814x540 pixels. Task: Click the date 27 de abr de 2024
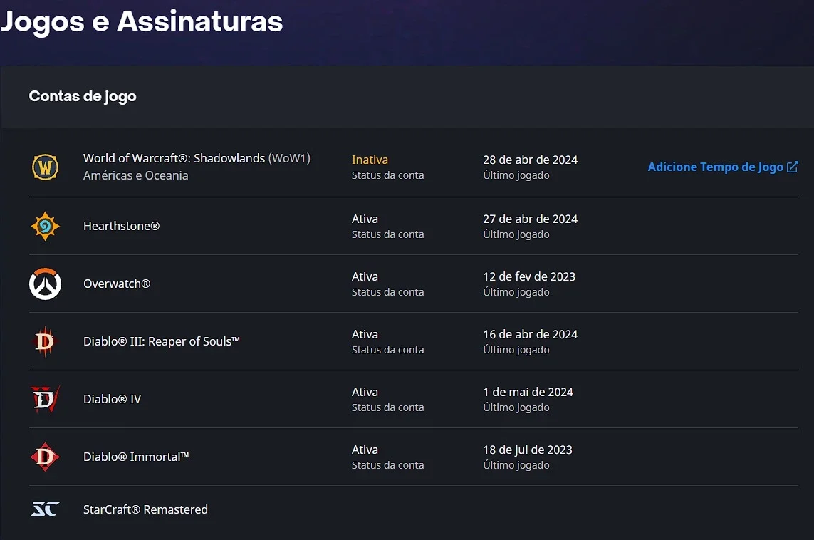(530, 219)
